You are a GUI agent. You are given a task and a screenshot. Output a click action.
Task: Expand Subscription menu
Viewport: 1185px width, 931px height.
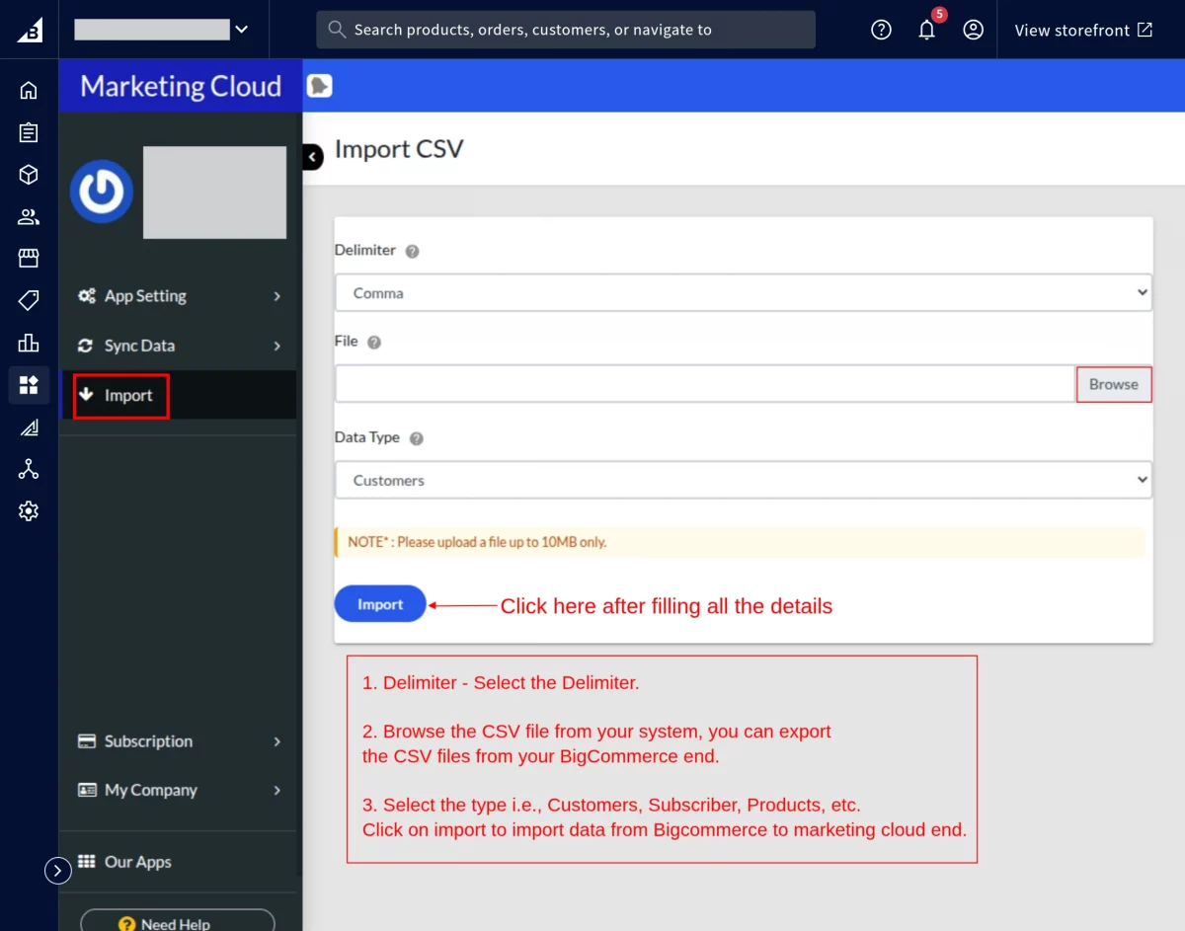(x=180, y=741)
